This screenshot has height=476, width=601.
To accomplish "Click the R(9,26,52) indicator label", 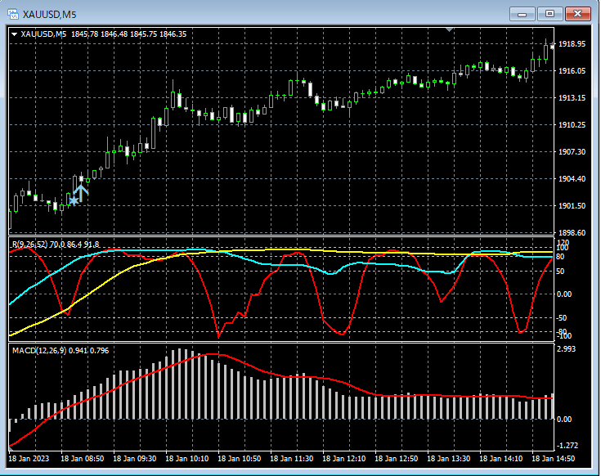I will tap(31, 244).
